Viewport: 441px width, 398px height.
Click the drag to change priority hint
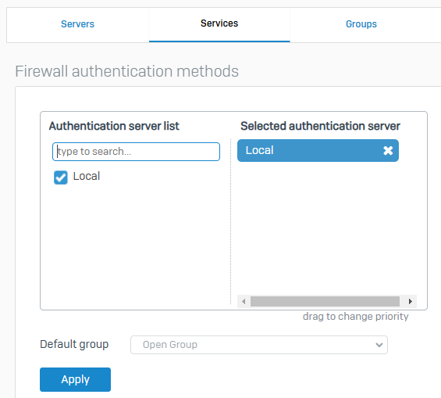coord(355,317)
